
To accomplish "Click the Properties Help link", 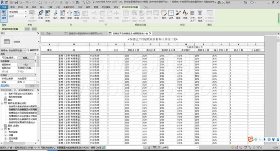I will (5, 86).
